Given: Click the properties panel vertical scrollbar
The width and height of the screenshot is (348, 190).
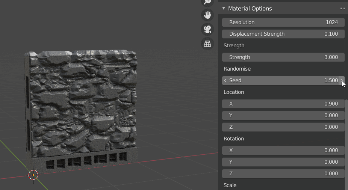Looking at the screenshot, I should [x=346, y=144].
